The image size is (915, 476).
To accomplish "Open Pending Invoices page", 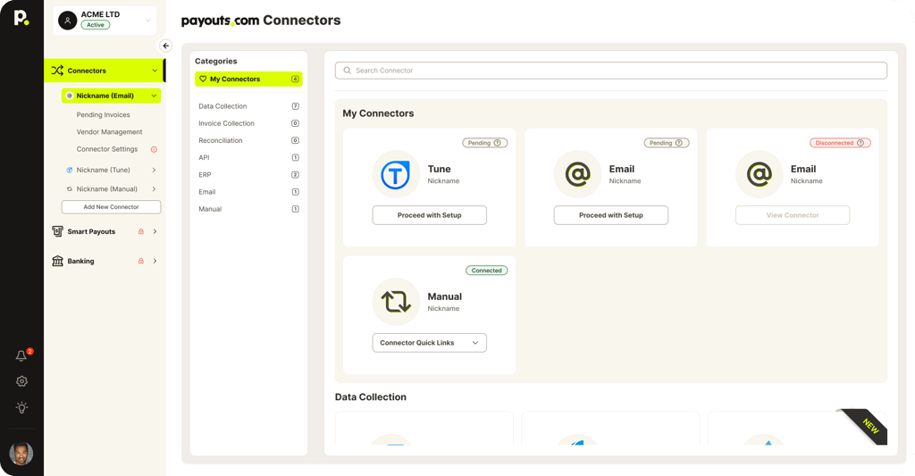I will (x=104, y=115).
